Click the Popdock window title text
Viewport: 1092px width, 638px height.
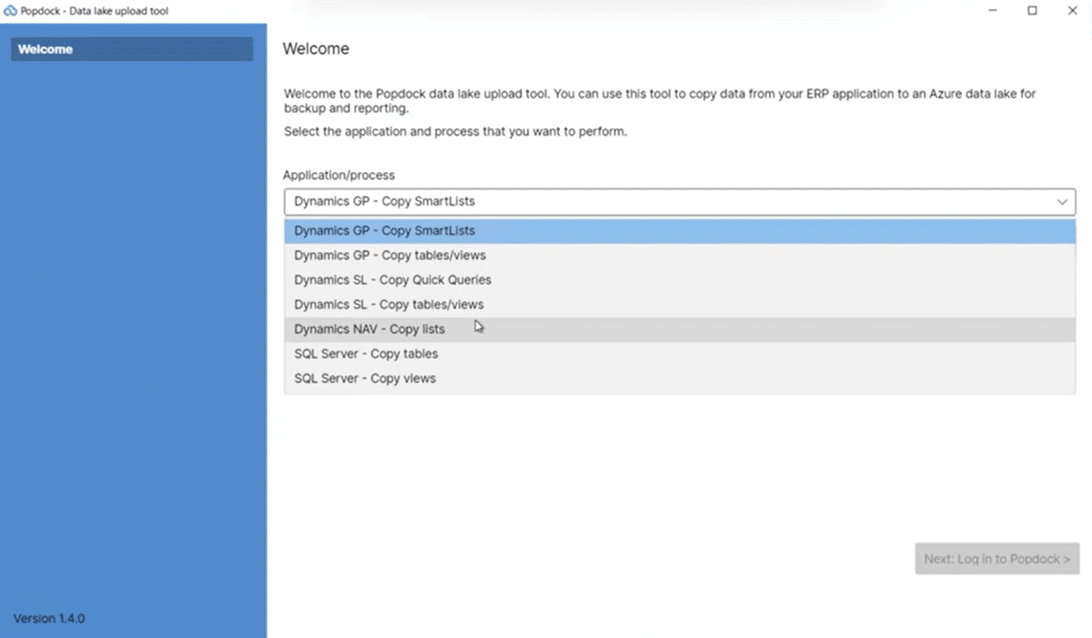94,11
